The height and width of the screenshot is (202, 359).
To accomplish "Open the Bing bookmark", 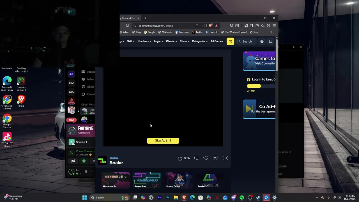I will click(137, 32).
